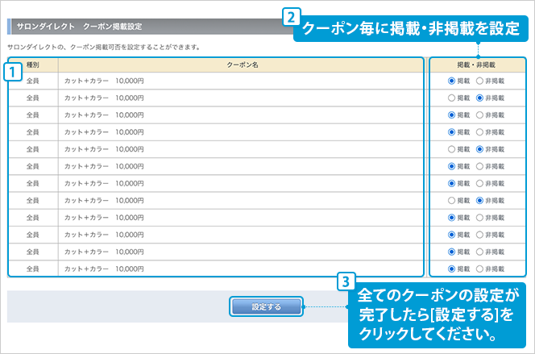Enable 掲載 for the fifth coupon row
Image resolution: width=535 pixels, height=354 pixels.
(x=452, y=149)
